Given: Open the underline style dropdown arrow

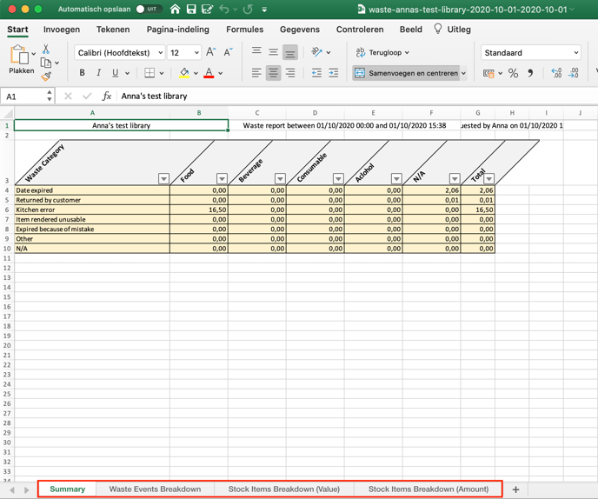Looking at the screenshot, I should point(128,73).
